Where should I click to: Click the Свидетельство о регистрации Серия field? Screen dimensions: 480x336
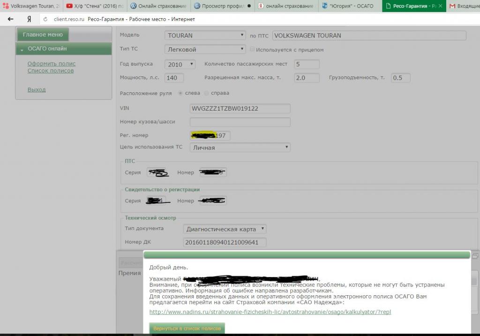click(x=157, y=201)
